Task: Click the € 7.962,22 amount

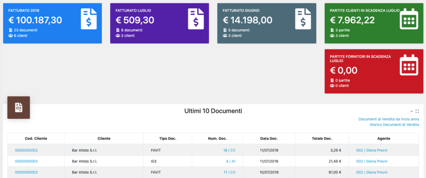Action: (x=352, y=20)
